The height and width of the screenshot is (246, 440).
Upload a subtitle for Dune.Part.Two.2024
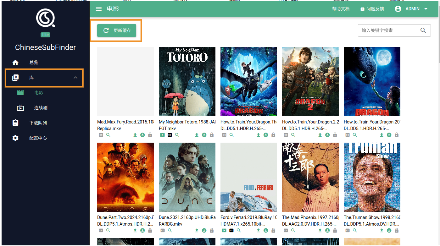pos(135,230)
